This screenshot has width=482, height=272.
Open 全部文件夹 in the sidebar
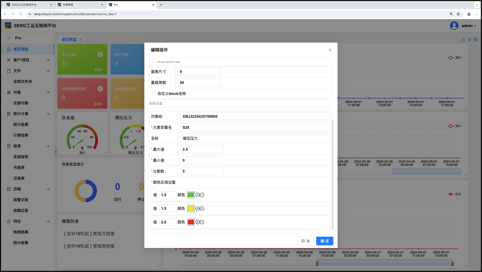(x=23, y=82)
